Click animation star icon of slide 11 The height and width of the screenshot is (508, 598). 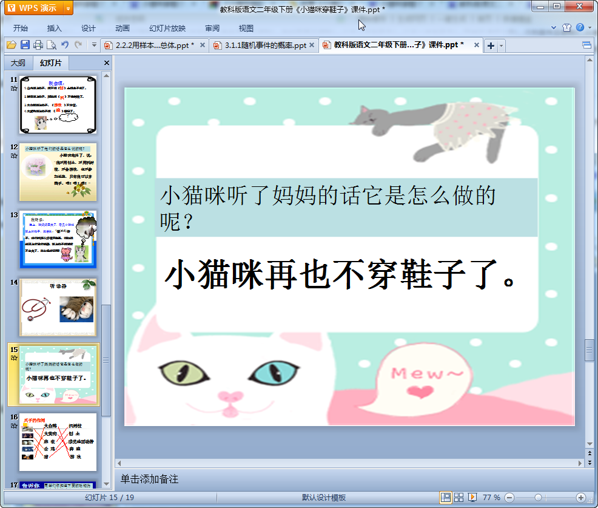point(14,89)
